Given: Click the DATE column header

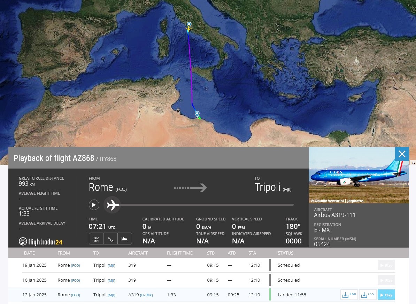Looking at the screenshot, I should click(x=30, y=253).
